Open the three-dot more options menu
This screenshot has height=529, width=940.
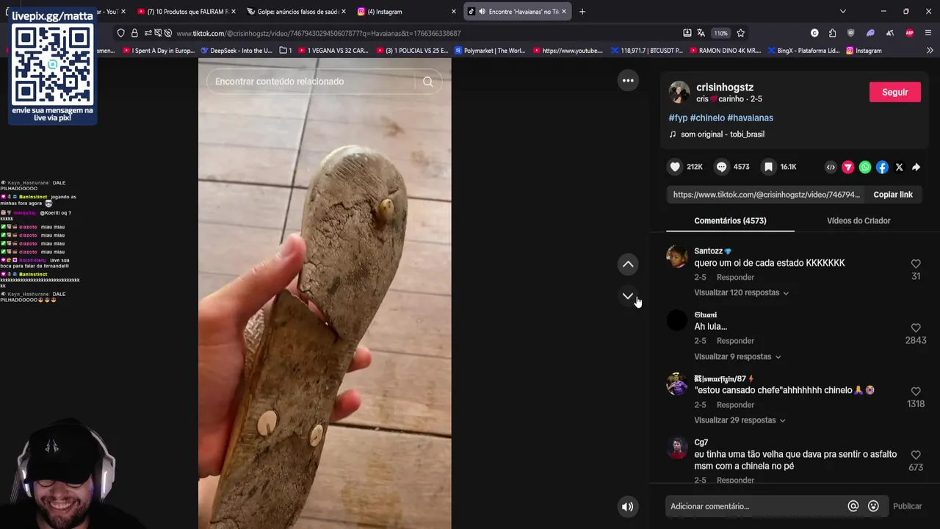coord(628,81)
